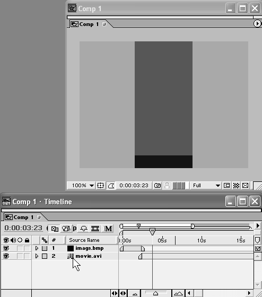
Task: Take a snapshot with the camera icon
Action: coord(158,186)
